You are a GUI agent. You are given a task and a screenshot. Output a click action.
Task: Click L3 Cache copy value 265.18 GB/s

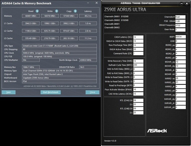pos(69,38)
